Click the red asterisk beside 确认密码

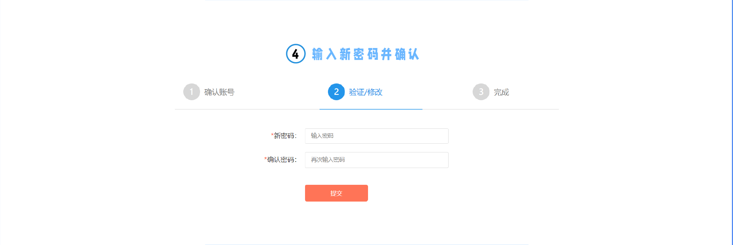pyautogui.click(x=265, y=159)
